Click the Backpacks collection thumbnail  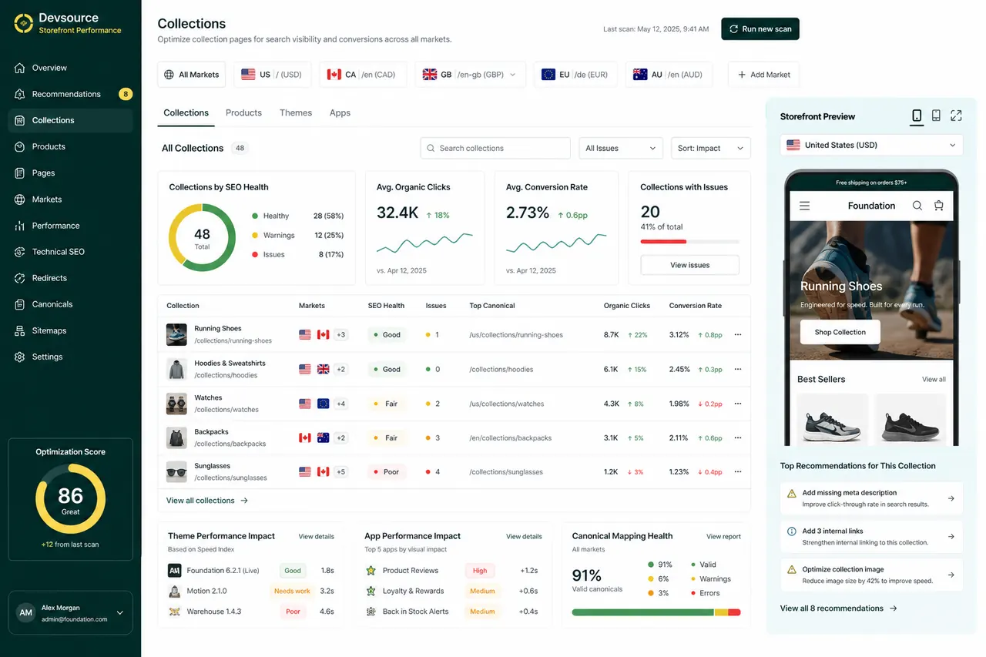pyautogui.click(x=176, y=437)
